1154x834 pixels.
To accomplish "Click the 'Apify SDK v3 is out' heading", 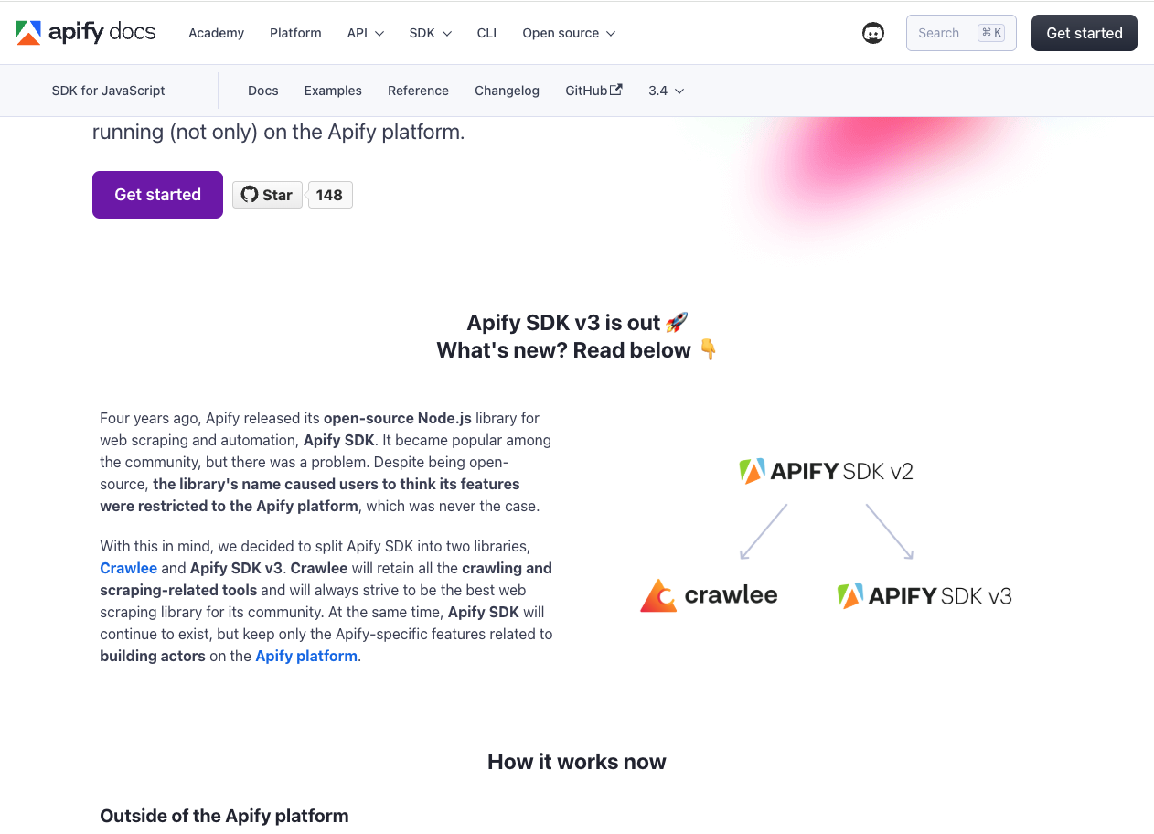I will coord(577,323).
